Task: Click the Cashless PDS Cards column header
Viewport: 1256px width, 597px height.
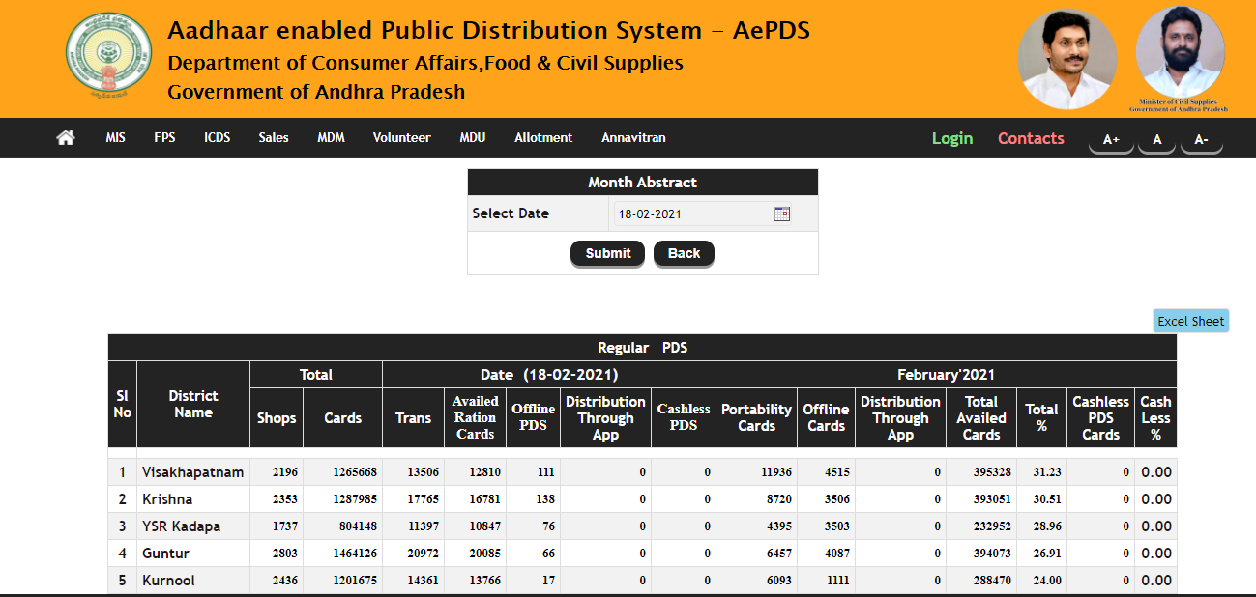Action: point(1100,418)
